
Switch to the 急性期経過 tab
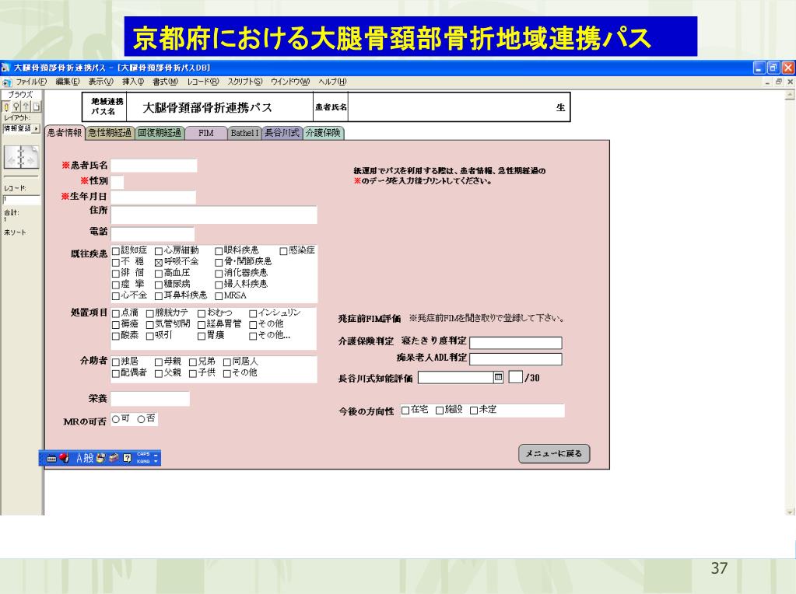pos(110,133)
